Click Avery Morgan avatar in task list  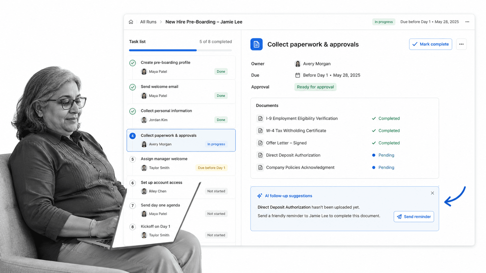pyautogui.click(x=144, y=144)
